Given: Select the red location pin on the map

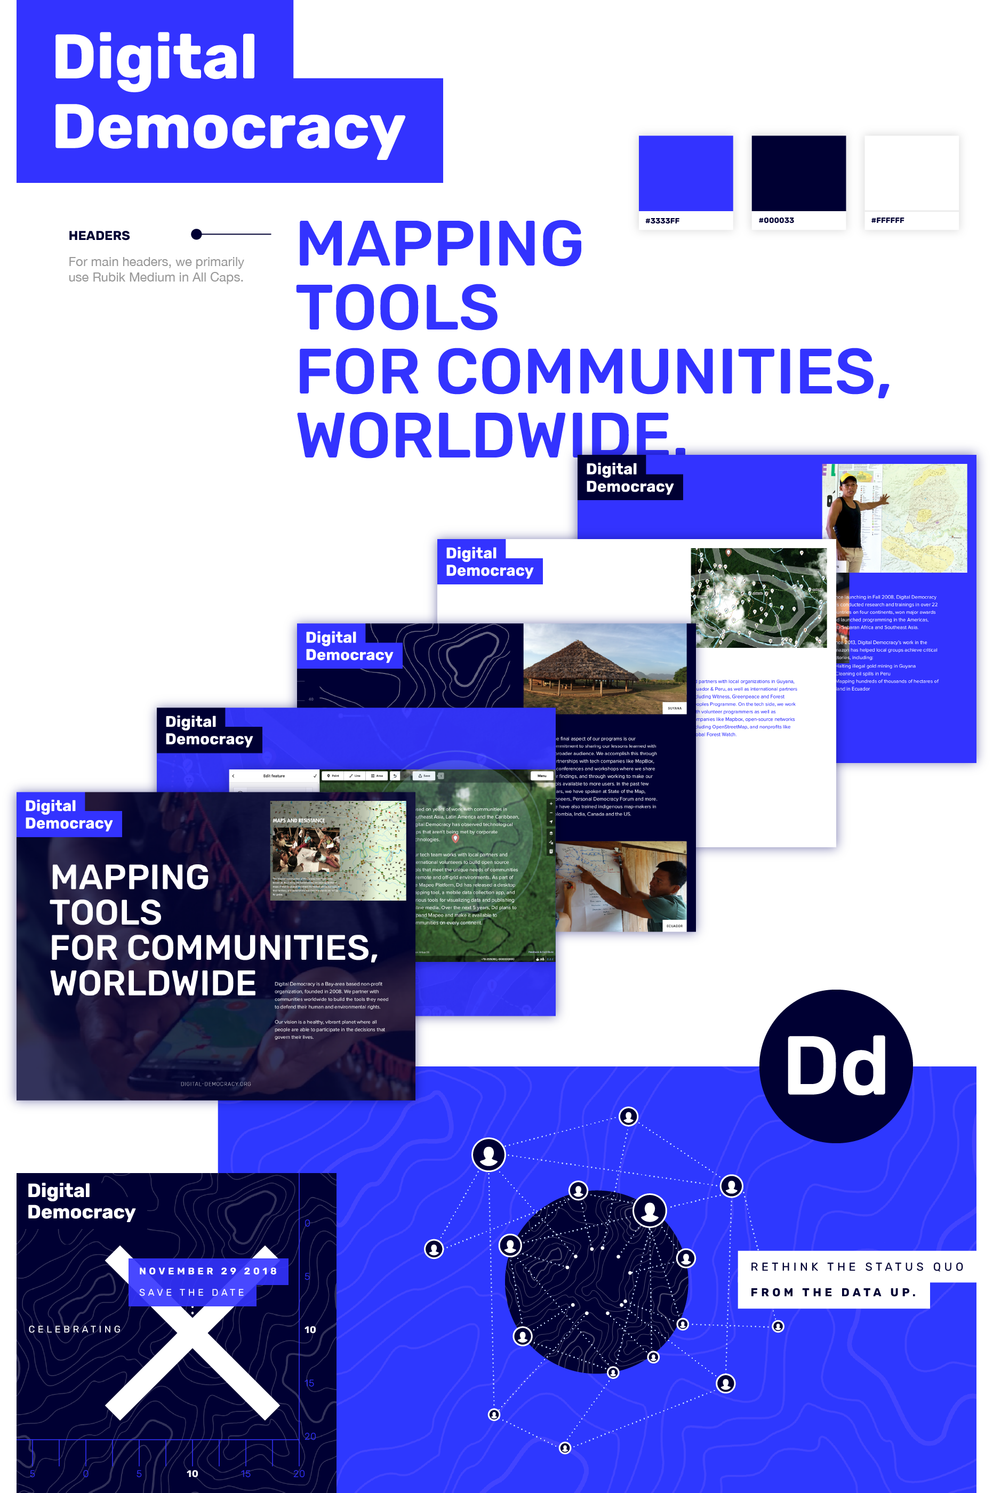Looking at the screenshot, I should (455, 839).
